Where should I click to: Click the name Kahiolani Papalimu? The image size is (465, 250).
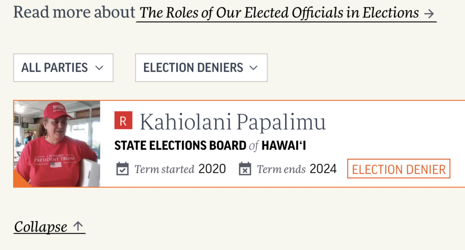(x=232, y=122)
